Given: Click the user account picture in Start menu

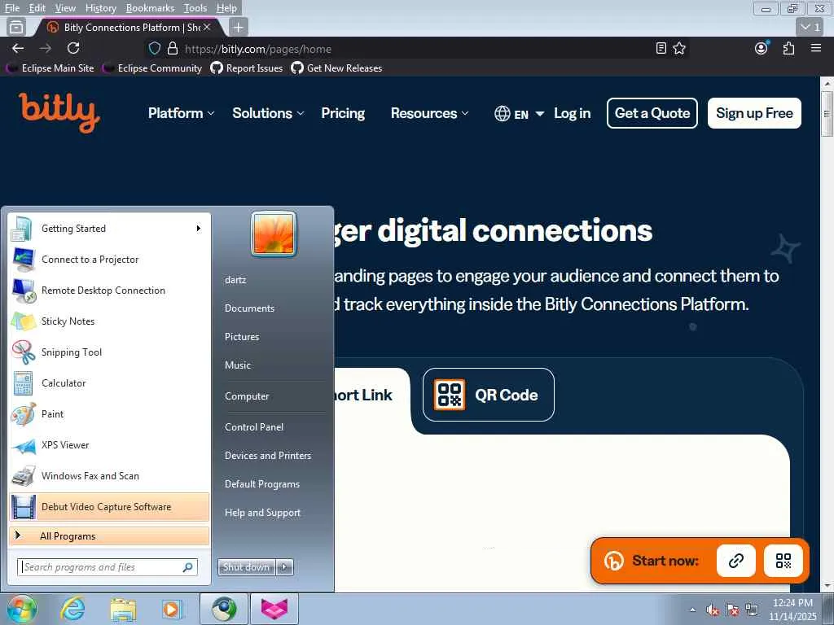Looking at the screenshot, I should [274, 234].
